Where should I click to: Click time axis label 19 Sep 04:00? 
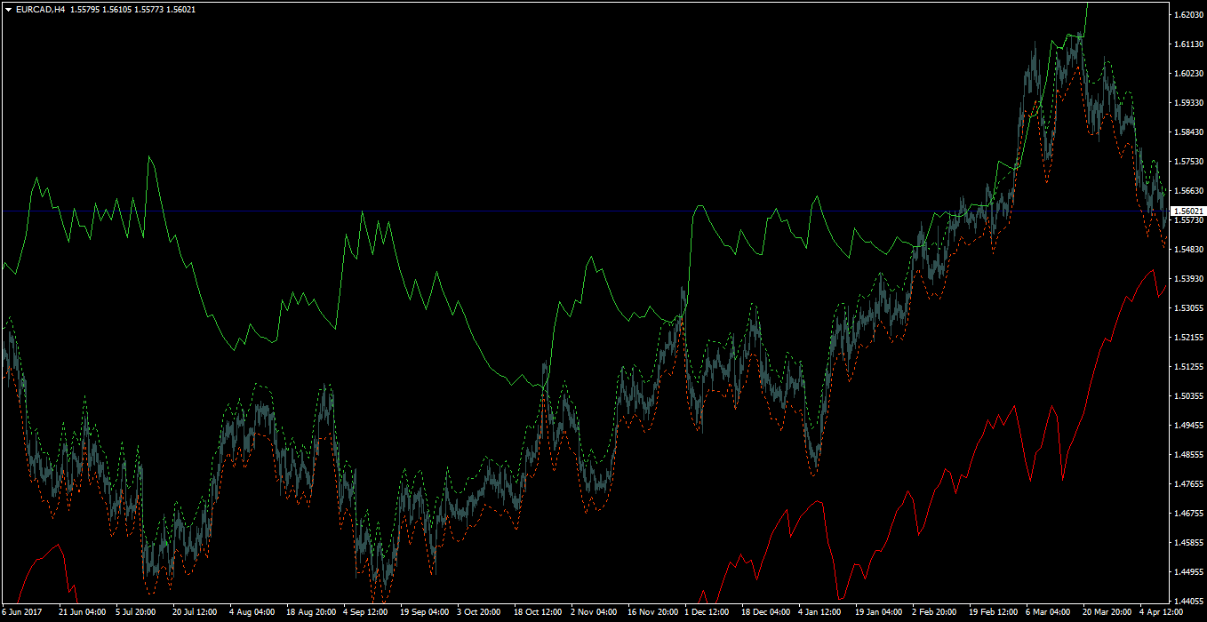point(424,612)
